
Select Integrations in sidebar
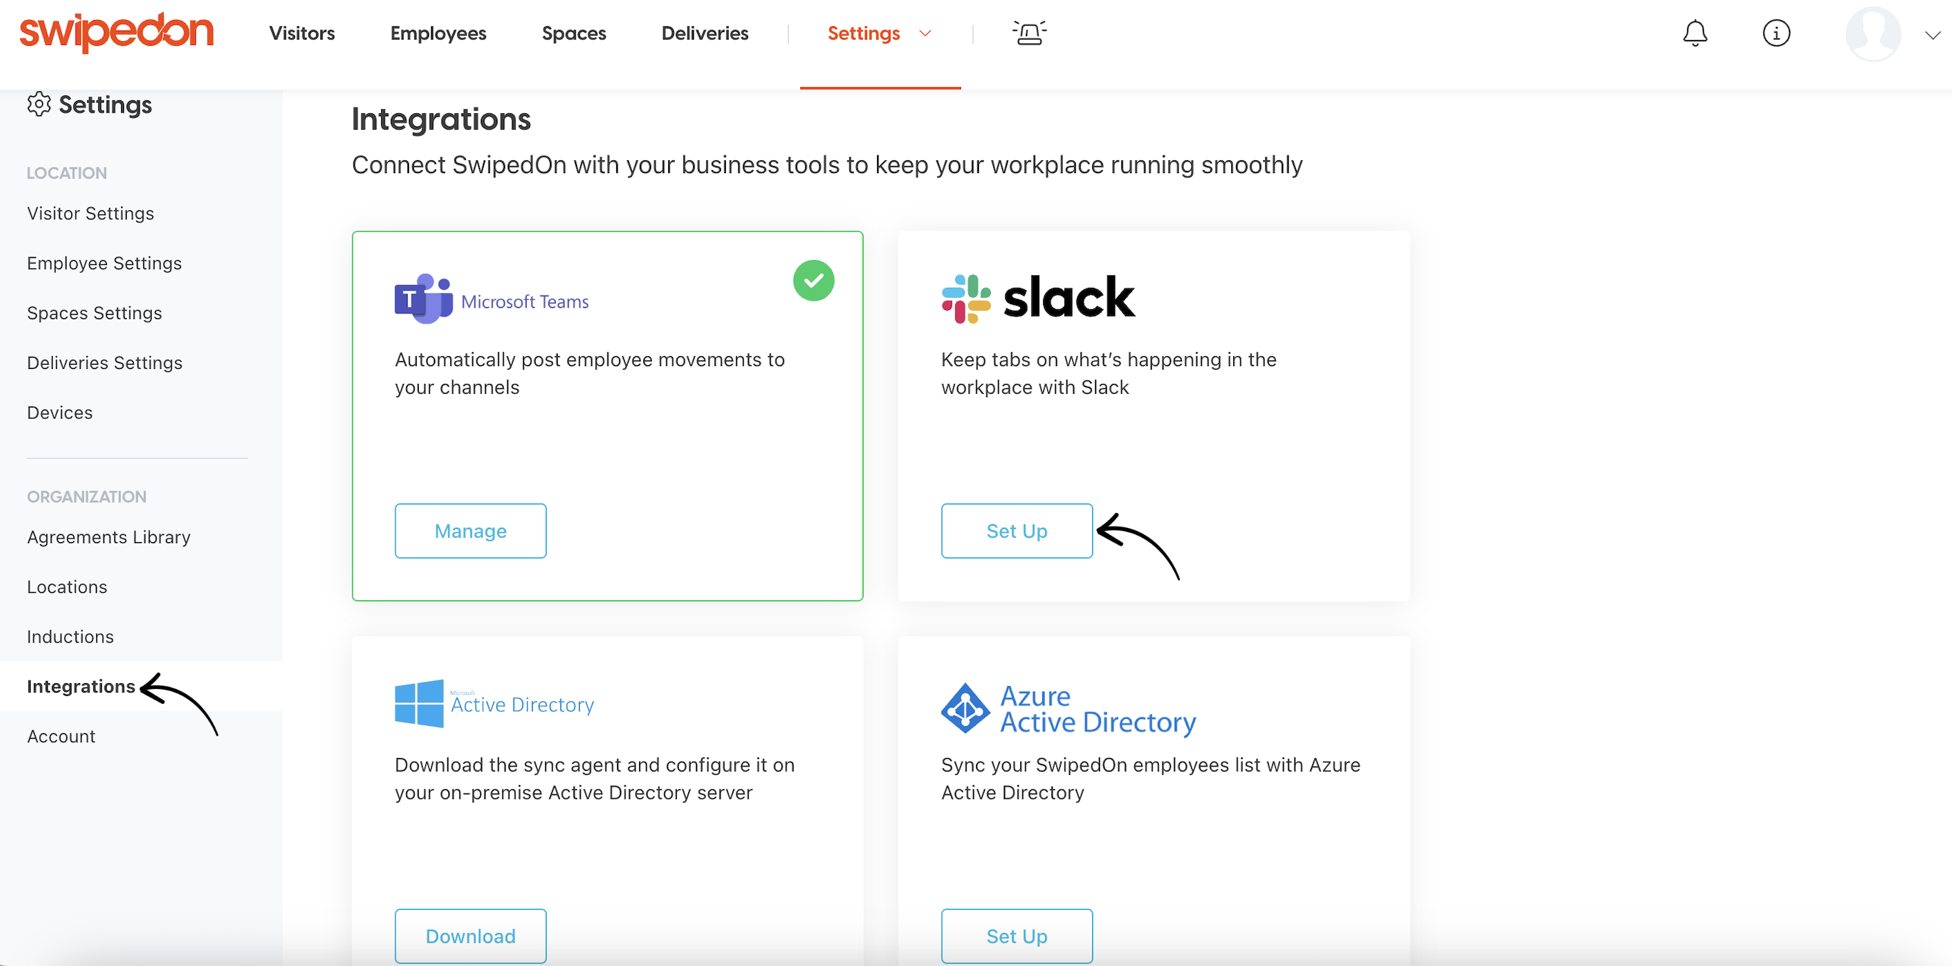pos(81,687)
